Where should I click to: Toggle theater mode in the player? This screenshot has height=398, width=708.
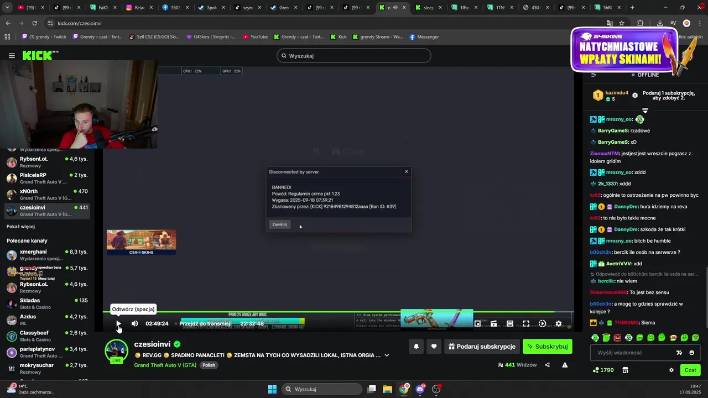tap(510, 323)
